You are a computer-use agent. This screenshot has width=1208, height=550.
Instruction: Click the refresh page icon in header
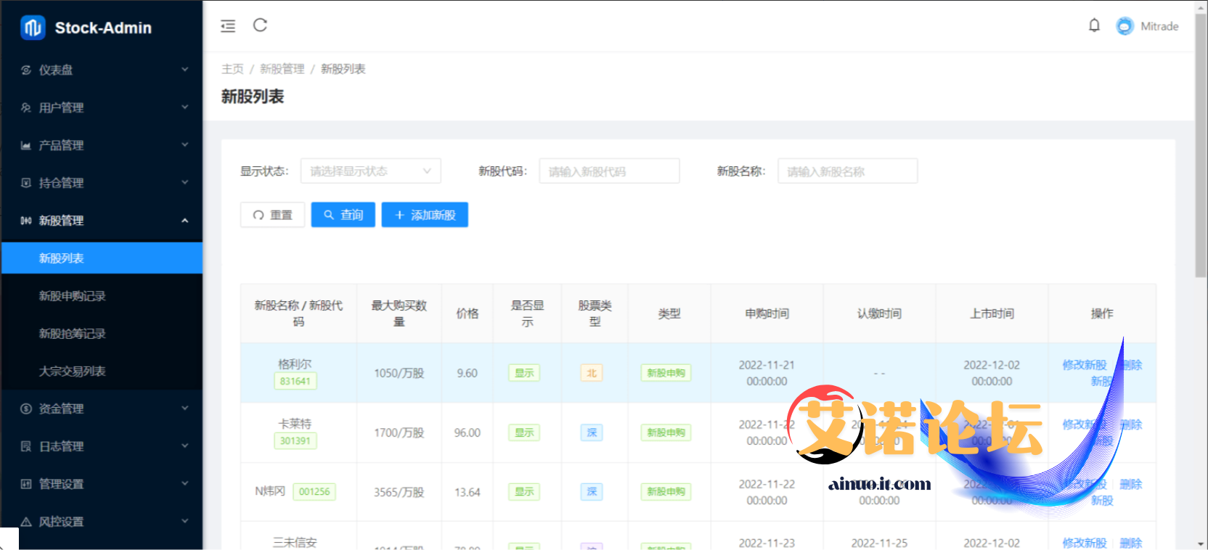pos(260,25)
